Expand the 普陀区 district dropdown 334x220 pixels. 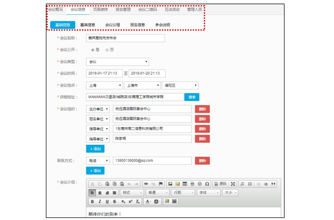[180, 86]
